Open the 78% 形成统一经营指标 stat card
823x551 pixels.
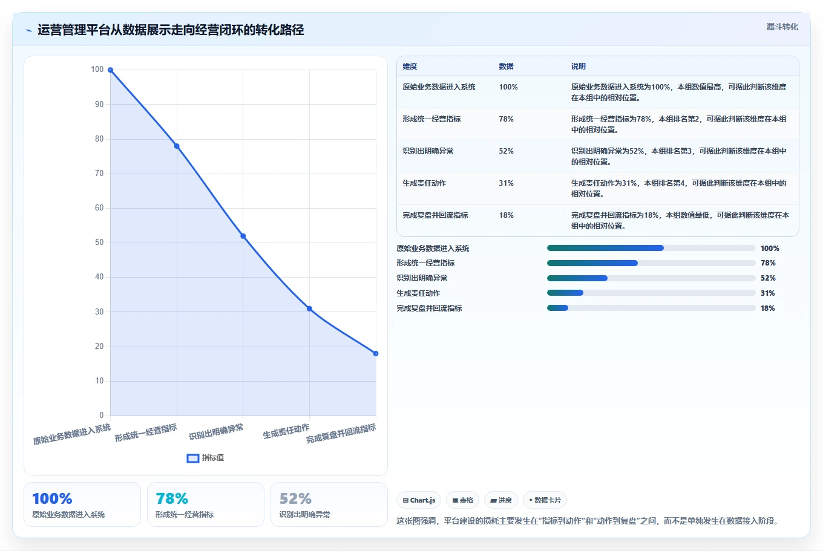[x=206, y=504]
